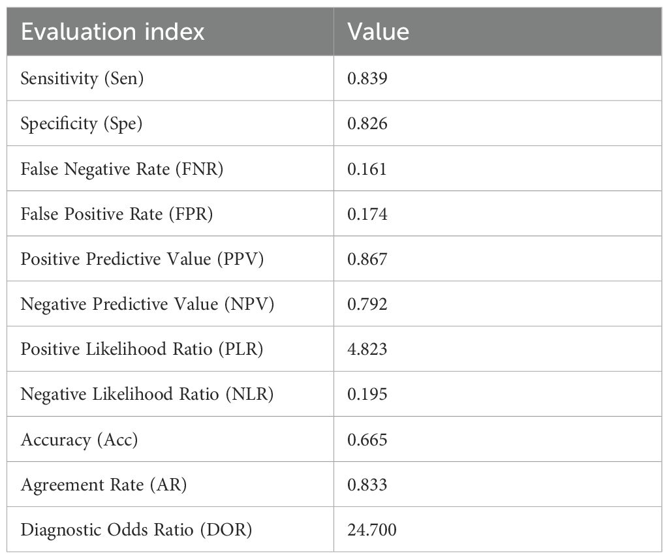Screen dimensions: 669x559
Task: Select the False Negative Rate (FNR) label
Action: coord(122,169)
